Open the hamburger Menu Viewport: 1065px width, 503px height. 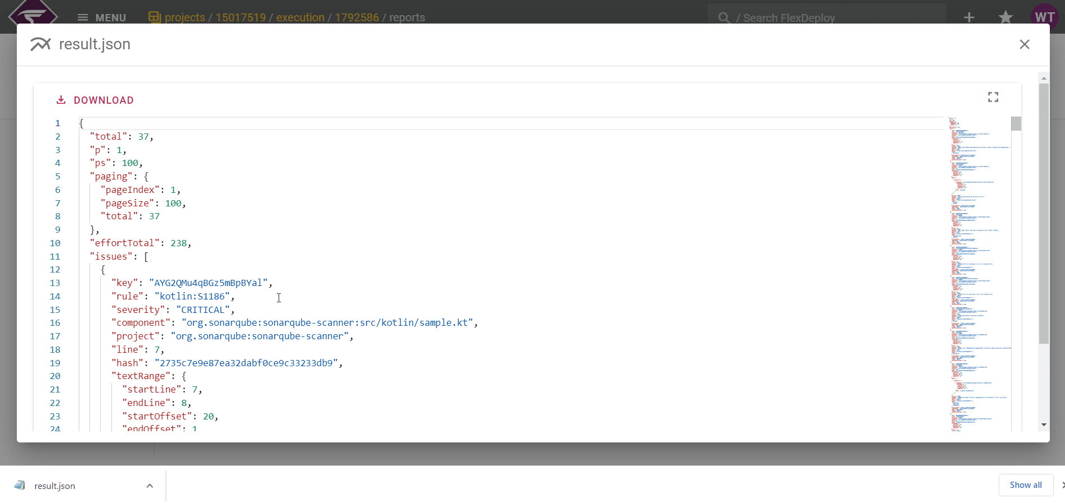pyautogui.click(x=101, y=17)
